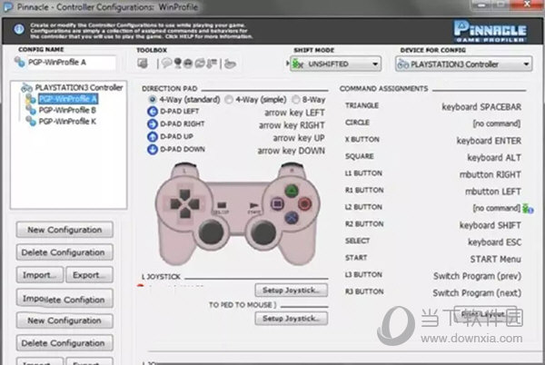Click the arrow key LEFT assignment
The height and width of the screenshot is (365, 545).
pos(294,113)
